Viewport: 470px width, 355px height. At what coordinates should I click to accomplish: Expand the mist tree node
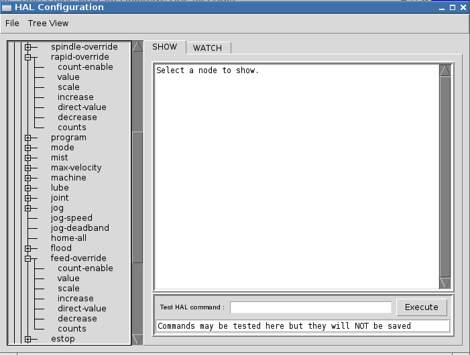tap(28, 158)
